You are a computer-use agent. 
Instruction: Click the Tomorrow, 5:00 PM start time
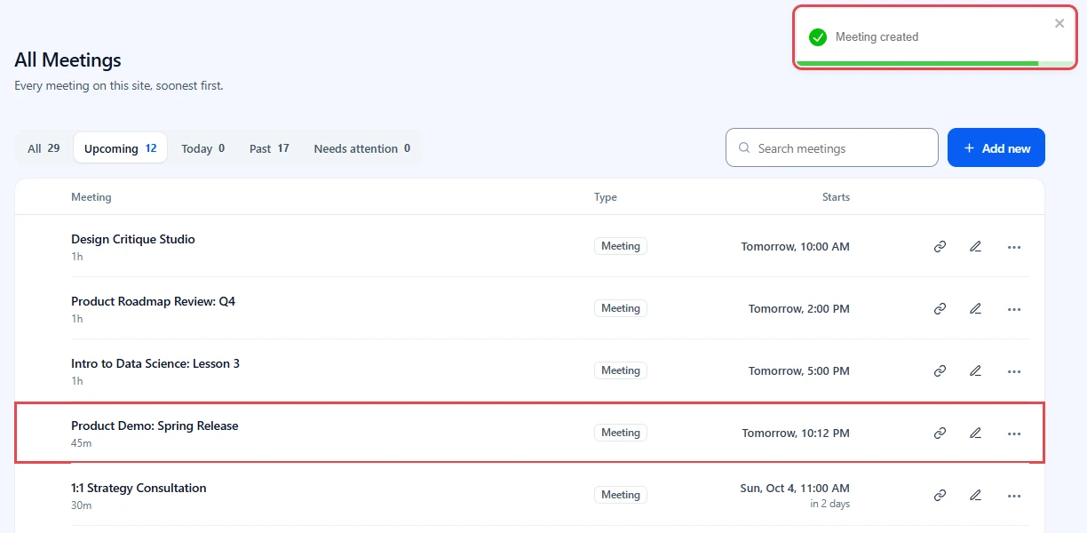point(799,371)
